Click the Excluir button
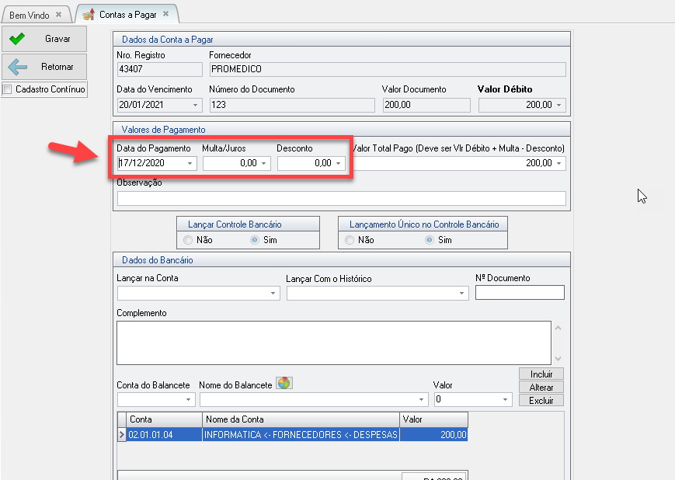Viewport: 675px width, 480px height. tap(541, 400)
